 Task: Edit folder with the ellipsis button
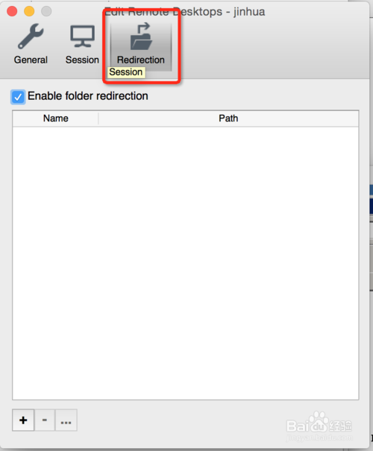(x=66, y=420)
